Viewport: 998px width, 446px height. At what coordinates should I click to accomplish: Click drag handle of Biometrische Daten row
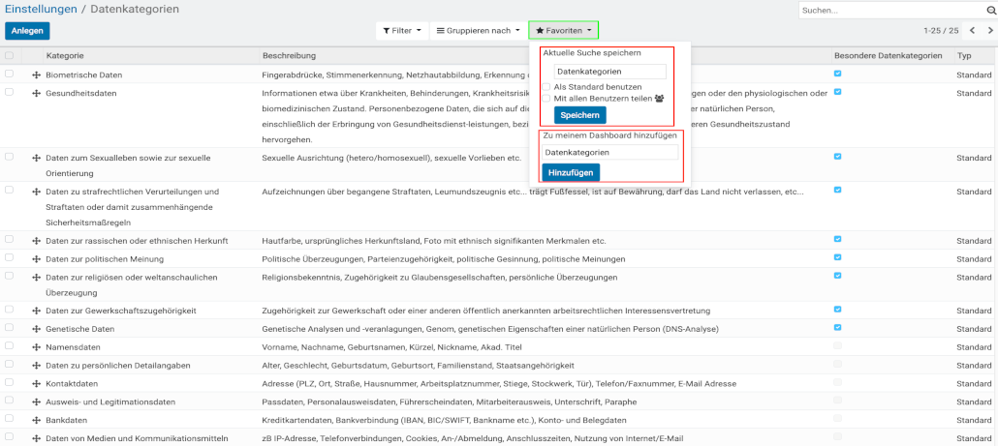click(x=36, y=74)
